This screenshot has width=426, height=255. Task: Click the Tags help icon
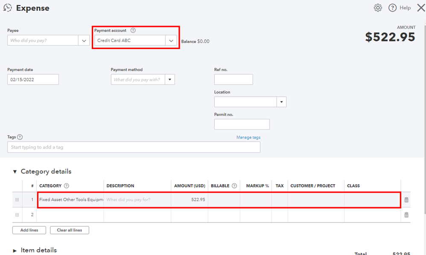coord(20,137)
